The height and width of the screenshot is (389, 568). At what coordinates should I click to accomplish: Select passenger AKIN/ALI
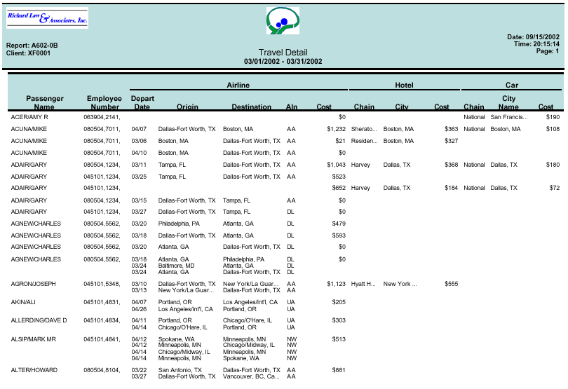(23, 302)
